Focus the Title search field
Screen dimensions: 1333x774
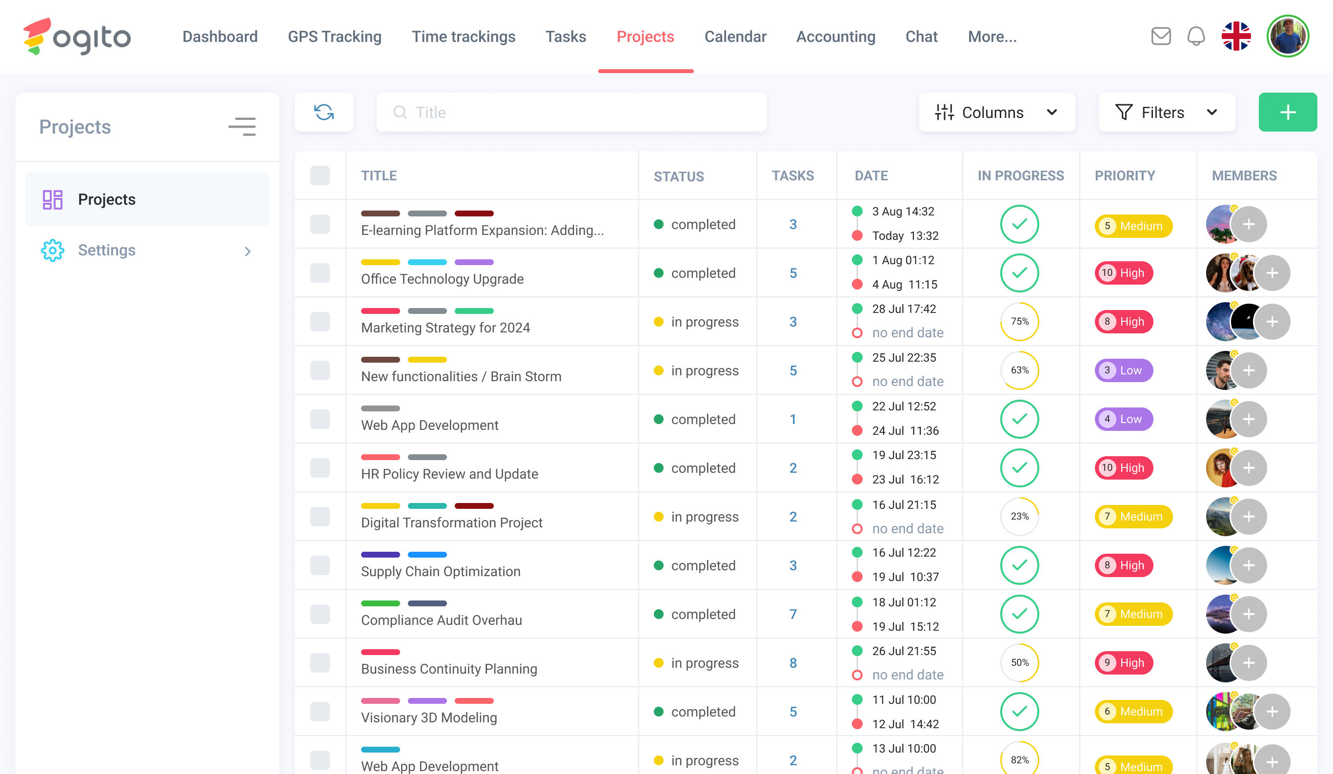point(571,112)
